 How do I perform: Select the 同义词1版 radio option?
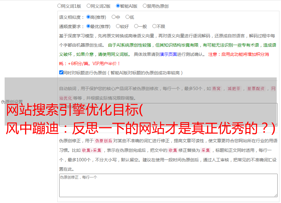coord(59,6)
